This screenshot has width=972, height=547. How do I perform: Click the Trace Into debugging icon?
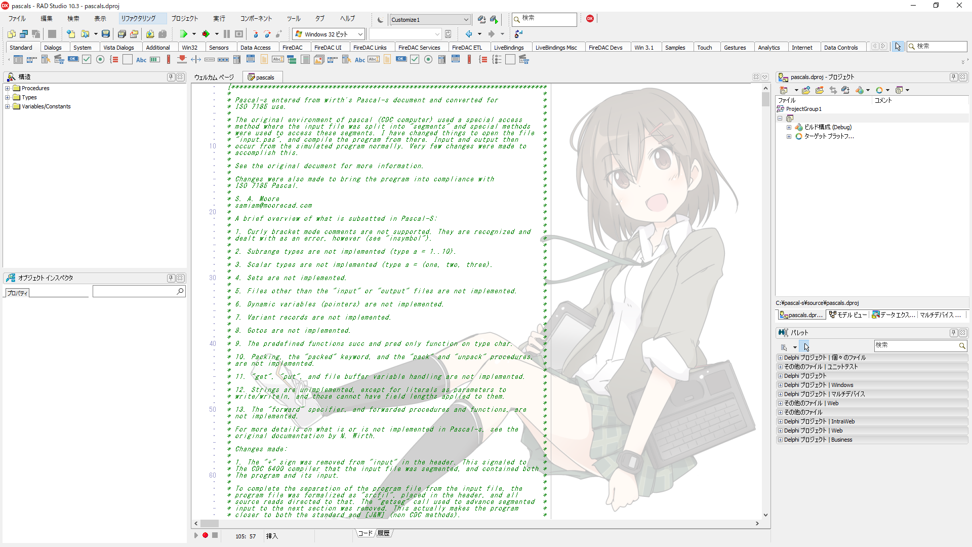click(257, 34)
